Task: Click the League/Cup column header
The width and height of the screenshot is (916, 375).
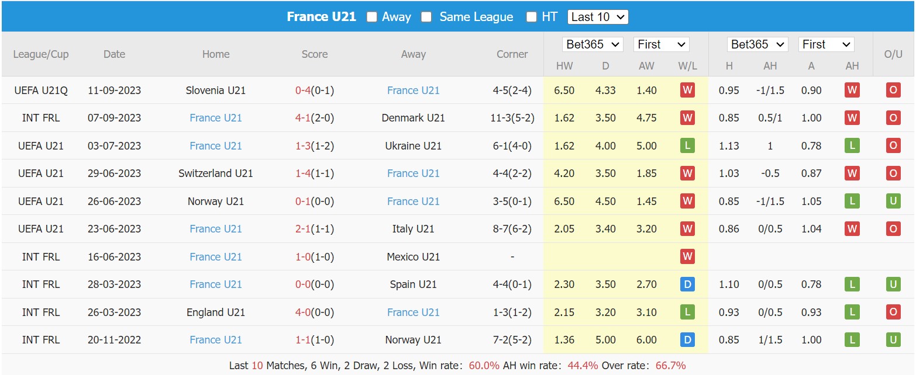Action: 40,54
